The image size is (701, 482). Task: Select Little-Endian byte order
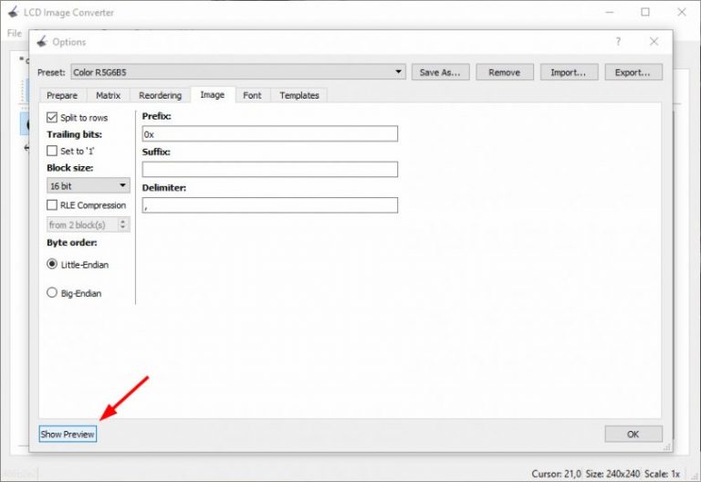tap(52, 264)
